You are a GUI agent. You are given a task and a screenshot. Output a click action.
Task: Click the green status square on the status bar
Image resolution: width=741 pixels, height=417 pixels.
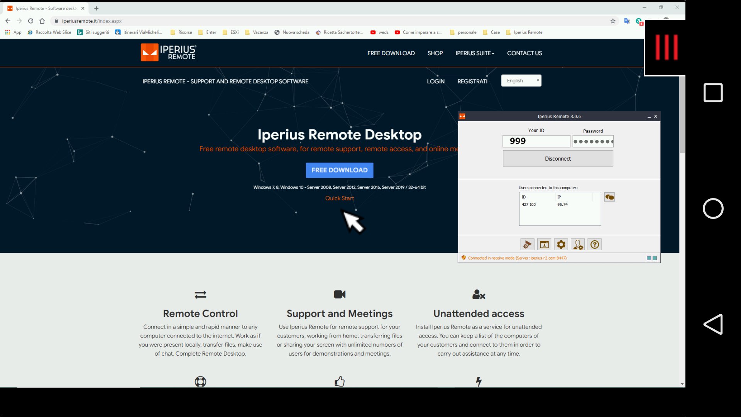coord(655,258)
